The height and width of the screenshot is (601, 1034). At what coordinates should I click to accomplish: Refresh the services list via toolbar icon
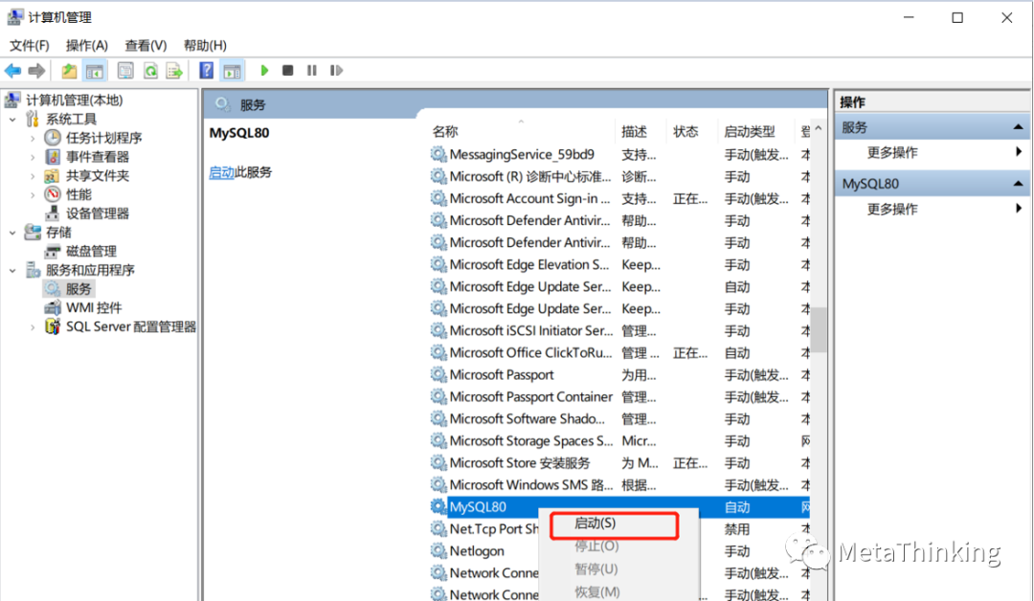tap(150, 71)
